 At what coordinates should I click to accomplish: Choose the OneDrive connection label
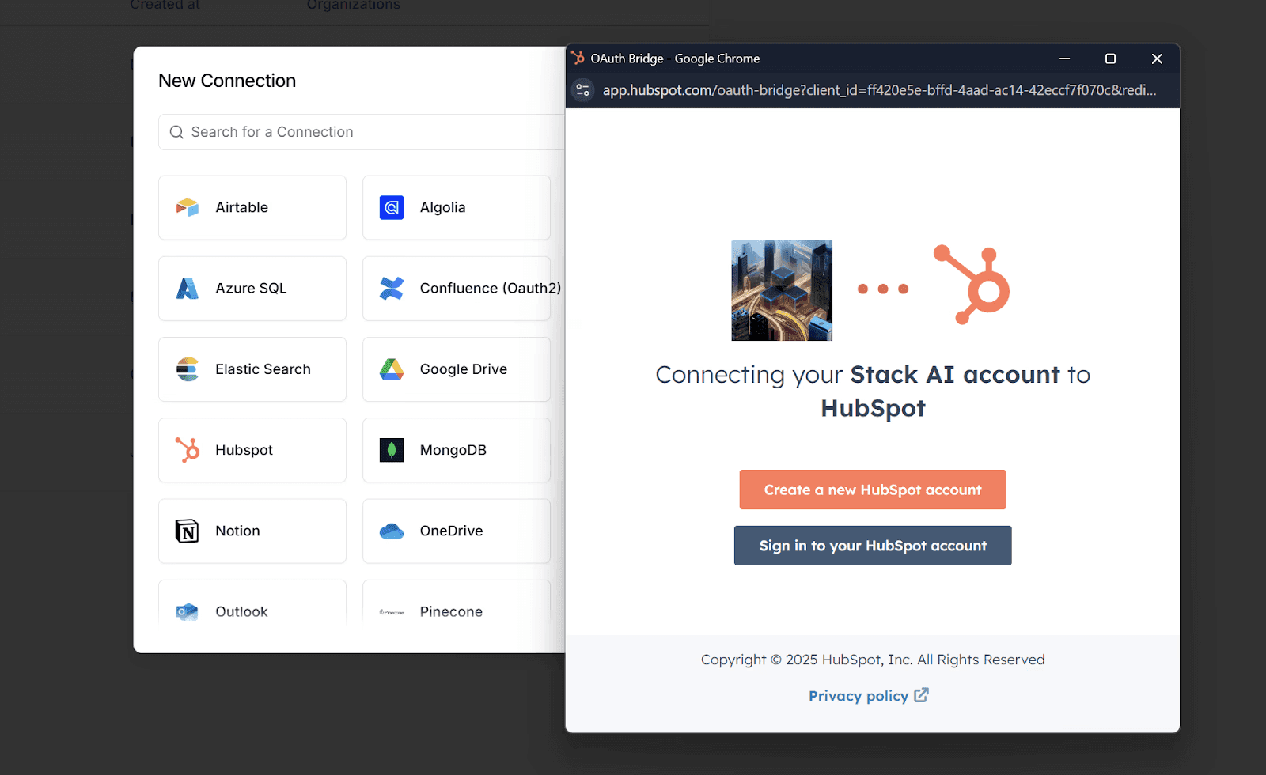(451, 531)
